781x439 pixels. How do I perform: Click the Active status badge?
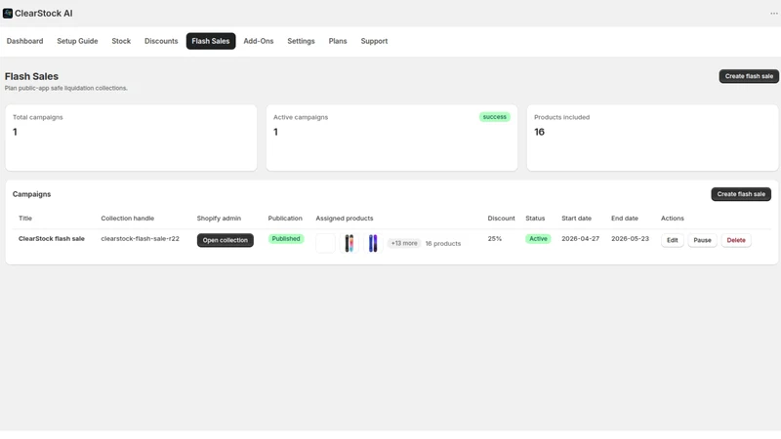click(538, 239)
